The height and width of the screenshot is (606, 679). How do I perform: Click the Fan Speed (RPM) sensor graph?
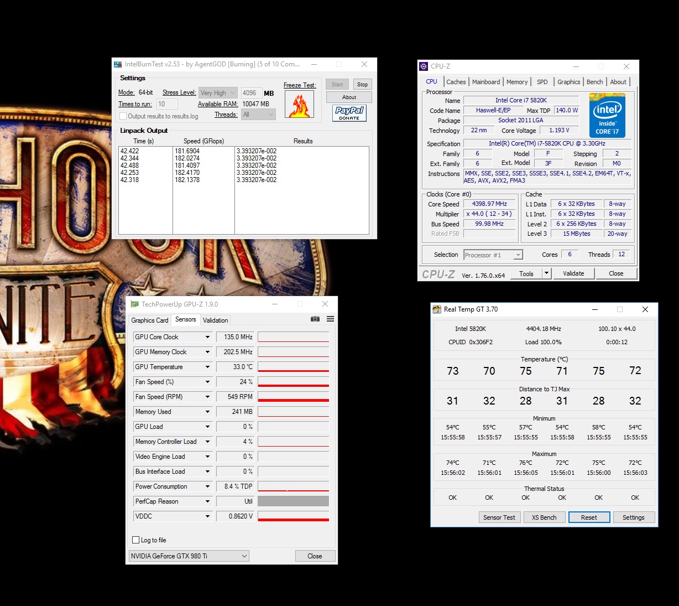coord(294,397)
